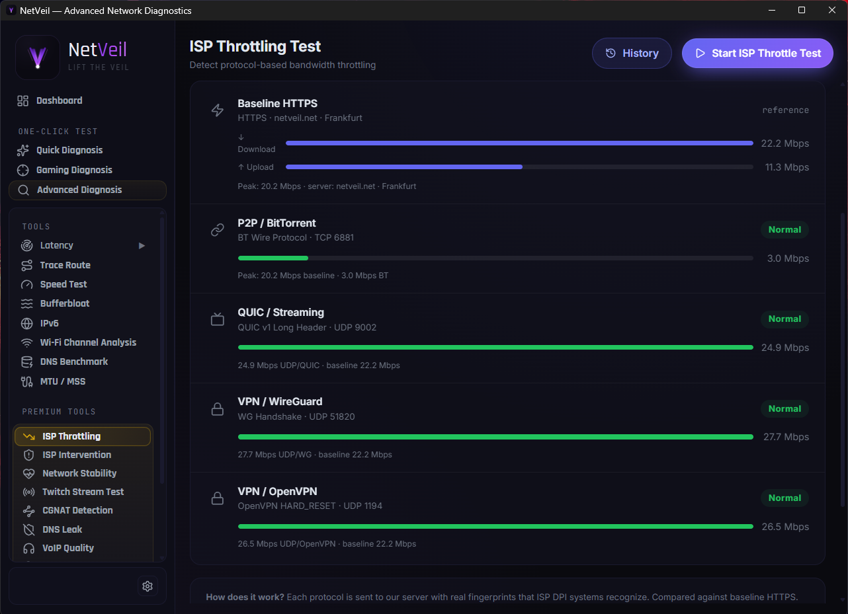This screenshot has height=614, width=848.
Task: Click the Trace Route icon
Action: coord(27,265)
